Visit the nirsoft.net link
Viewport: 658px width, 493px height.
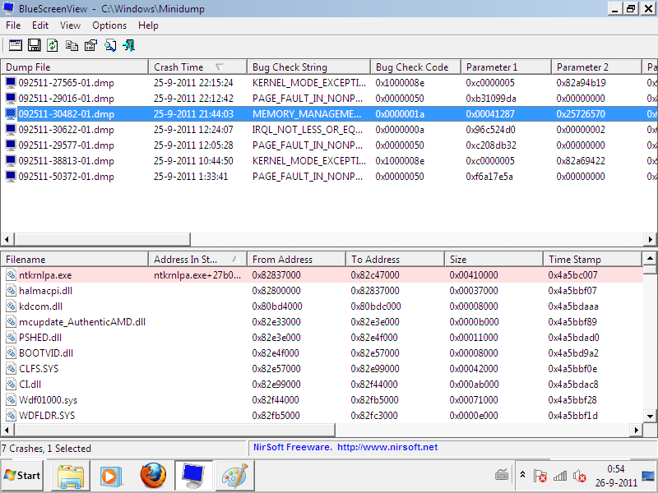pos(387,447)
